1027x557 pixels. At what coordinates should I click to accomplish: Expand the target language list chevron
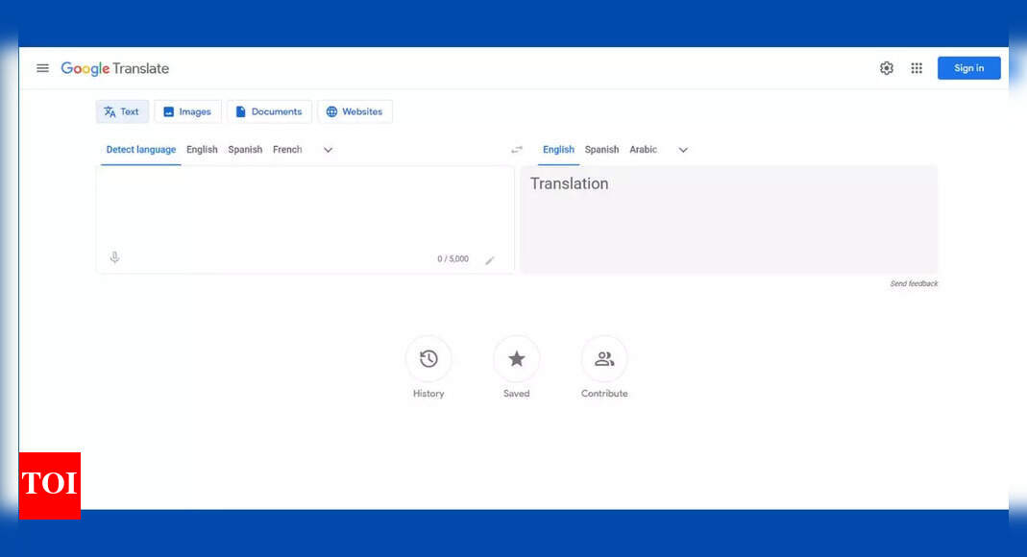click(x=683, y=150)
